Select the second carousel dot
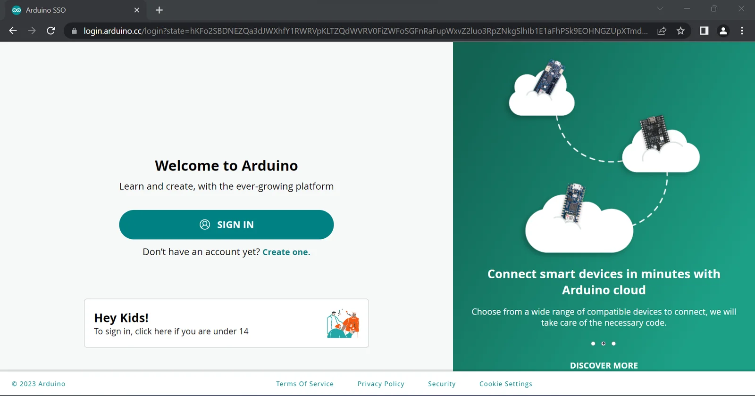755x396 pixels. coord(604,344)
